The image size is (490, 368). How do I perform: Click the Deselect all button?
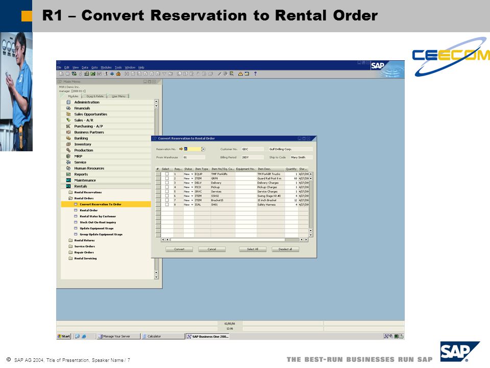[x=285, y=249]
